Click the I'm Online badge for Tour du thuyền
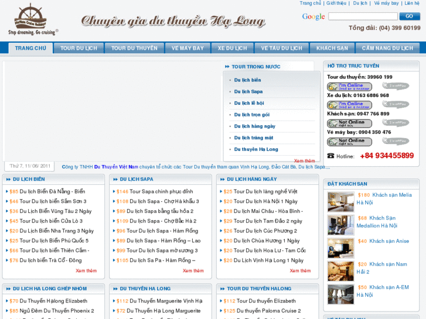 [349, 87]
